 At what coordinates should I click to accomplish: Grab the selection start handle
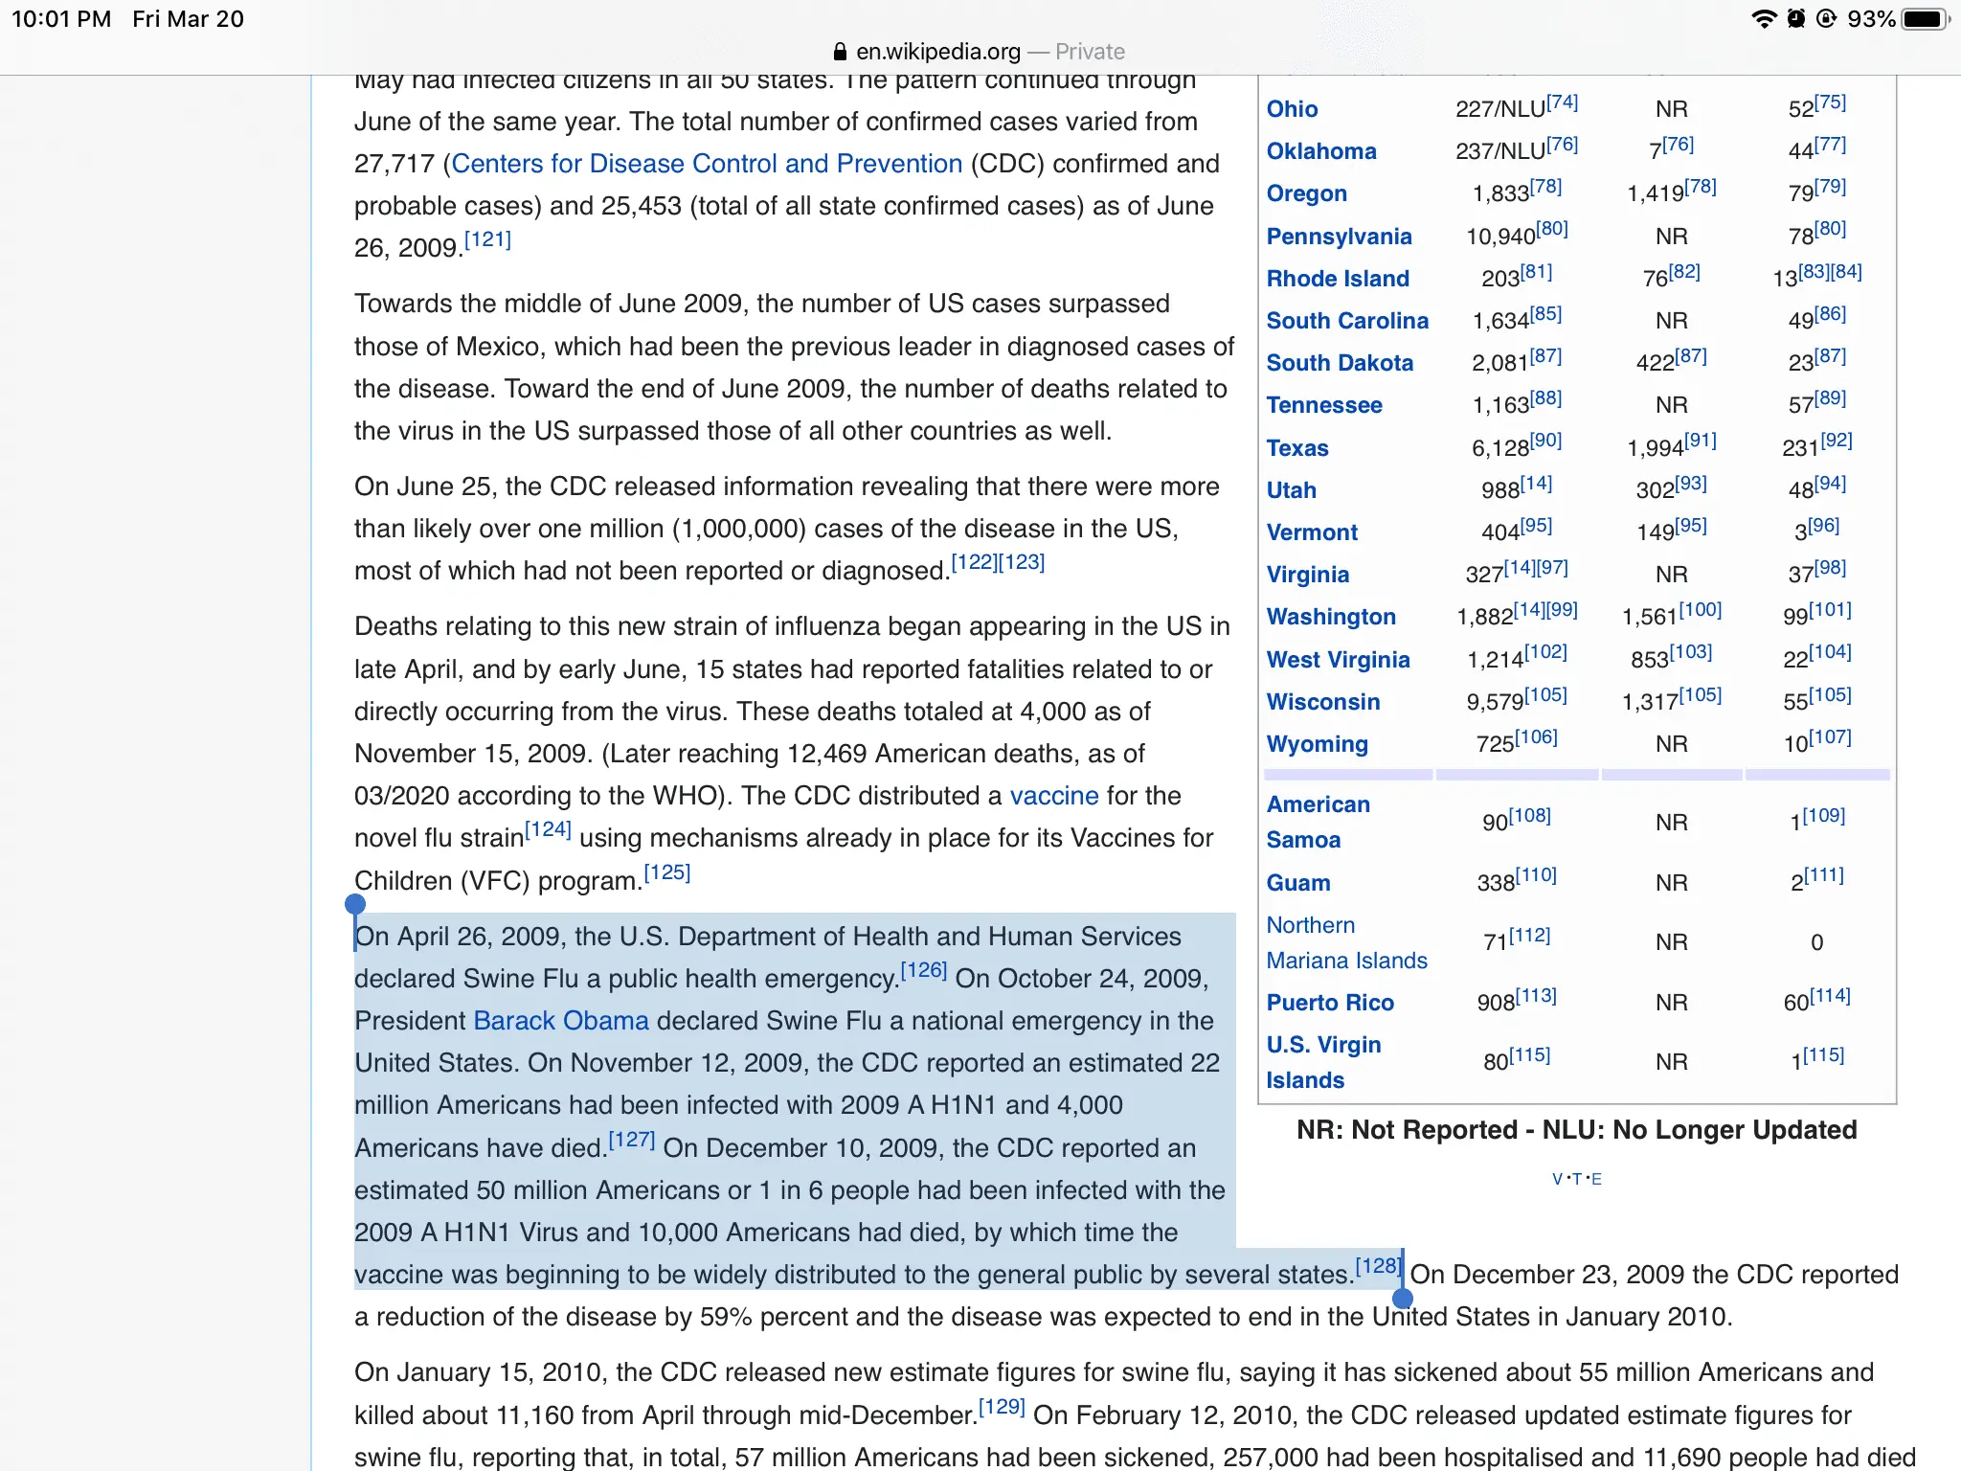coord(355,904)
